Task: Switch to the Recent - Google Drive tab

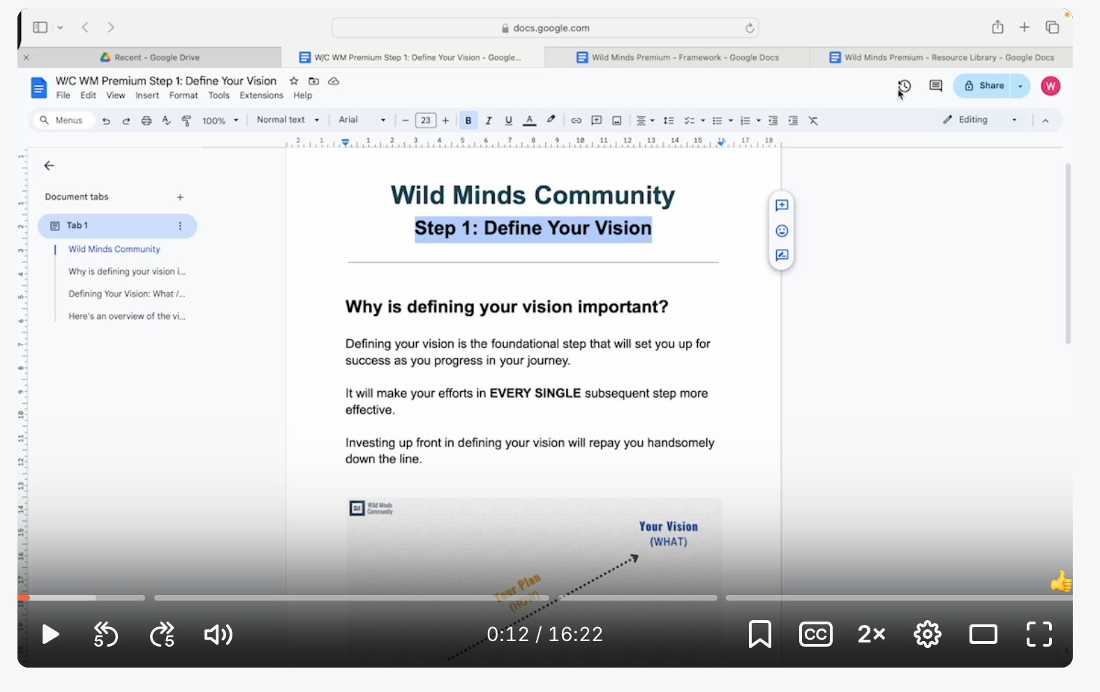Action: coord(150,57)
